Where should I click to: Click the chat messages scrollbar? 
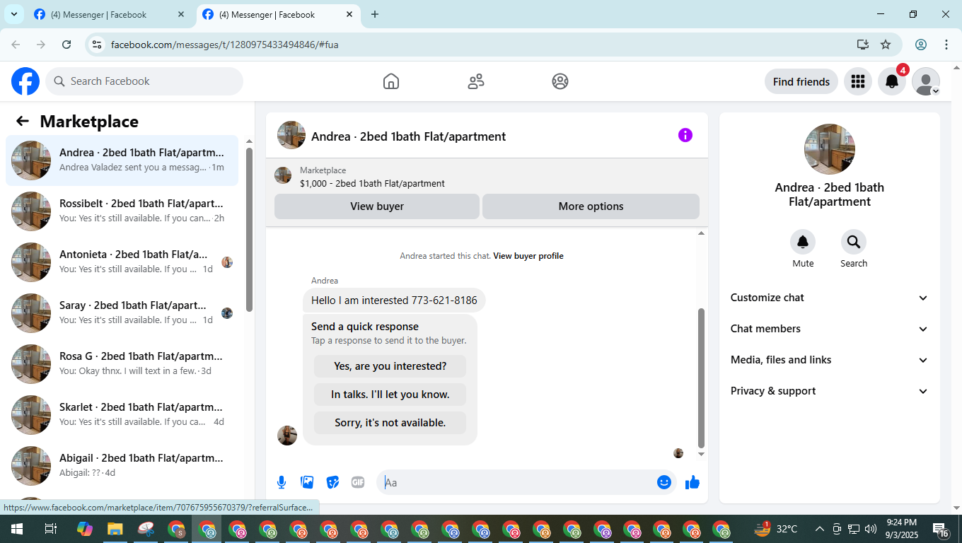pyautogui.click(x=702, y=378)
